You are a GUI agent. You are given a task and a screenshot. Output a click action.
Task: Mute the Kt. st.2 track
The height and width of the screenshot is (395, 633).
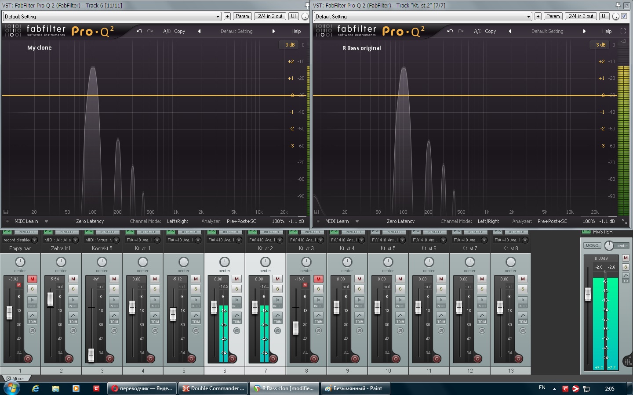tap(277, 279)
